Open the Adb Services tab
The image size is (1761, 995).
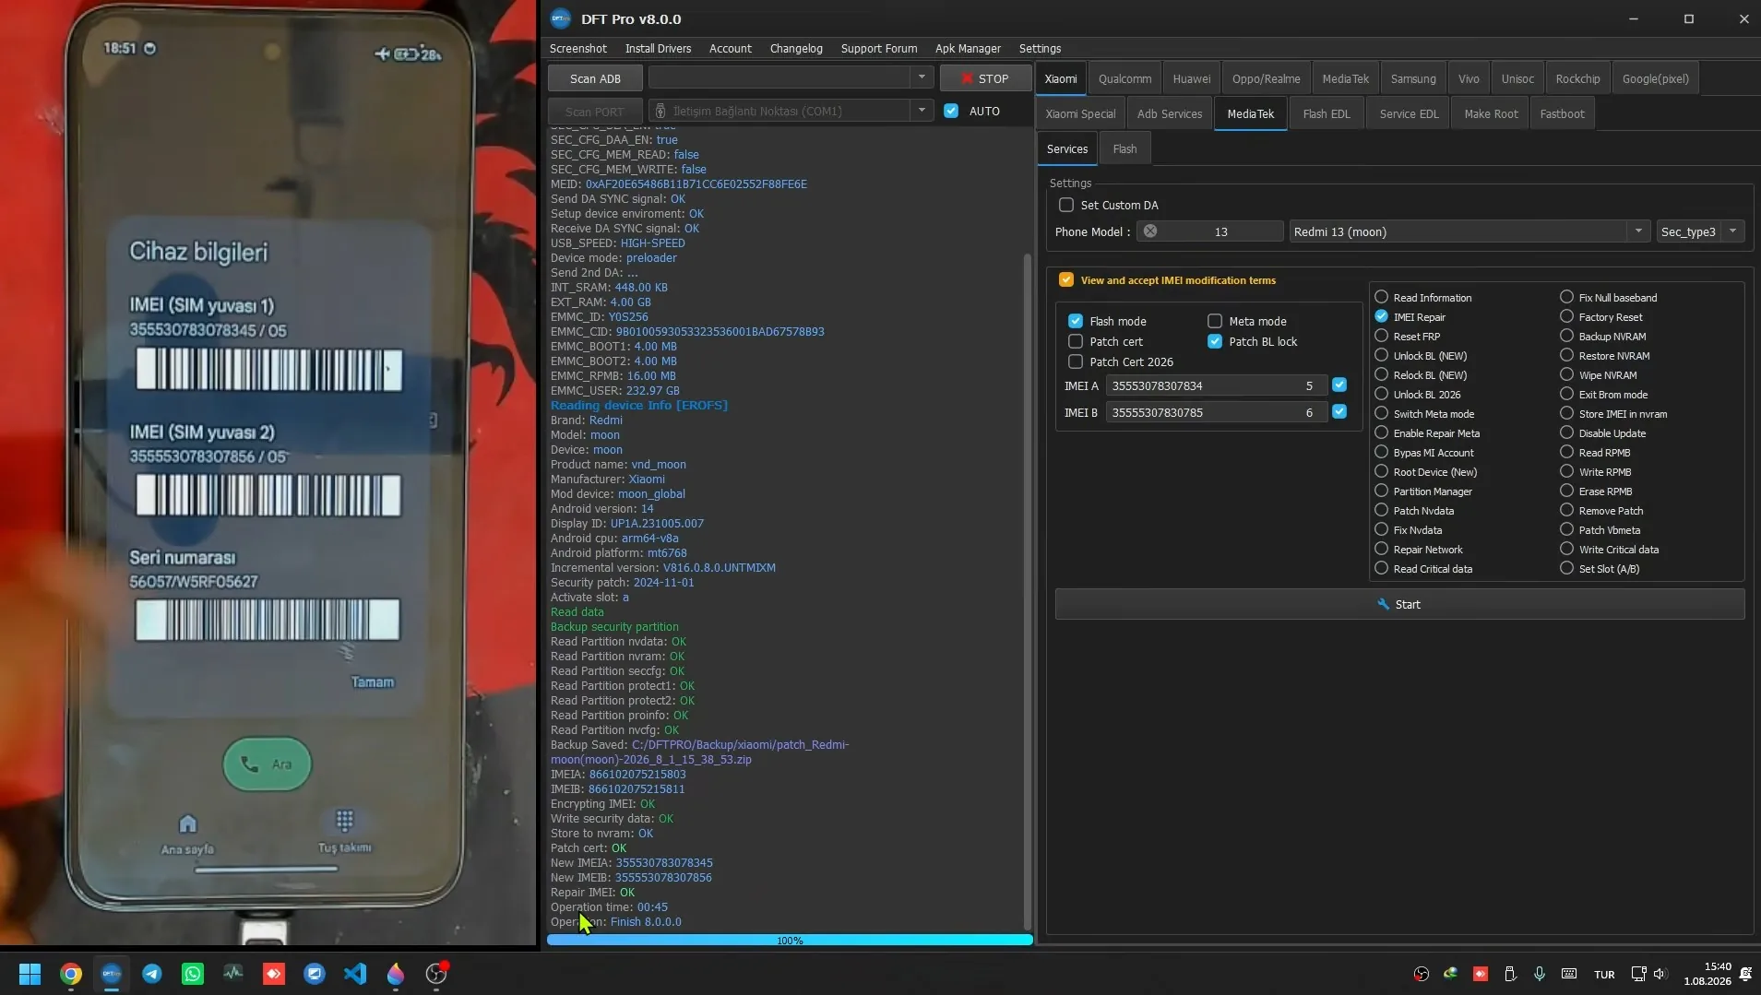[1170, 113]
